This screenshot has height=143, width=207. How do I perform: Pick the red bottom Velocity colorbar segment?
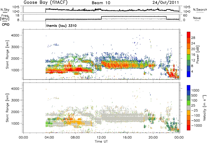pyautogui.click(x=189, y=128)
